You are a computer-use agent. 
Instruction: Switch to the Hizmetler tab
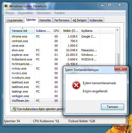(x=45, y=20)
